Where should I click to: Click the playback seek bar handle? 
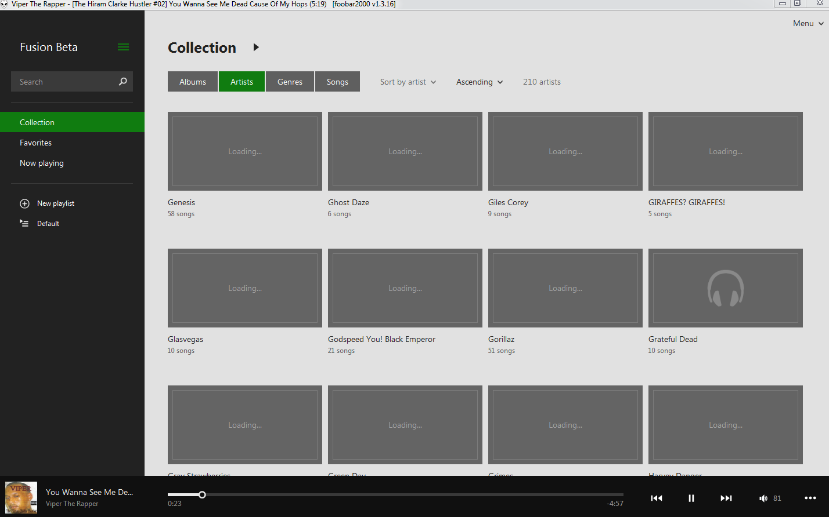[202, 495]
